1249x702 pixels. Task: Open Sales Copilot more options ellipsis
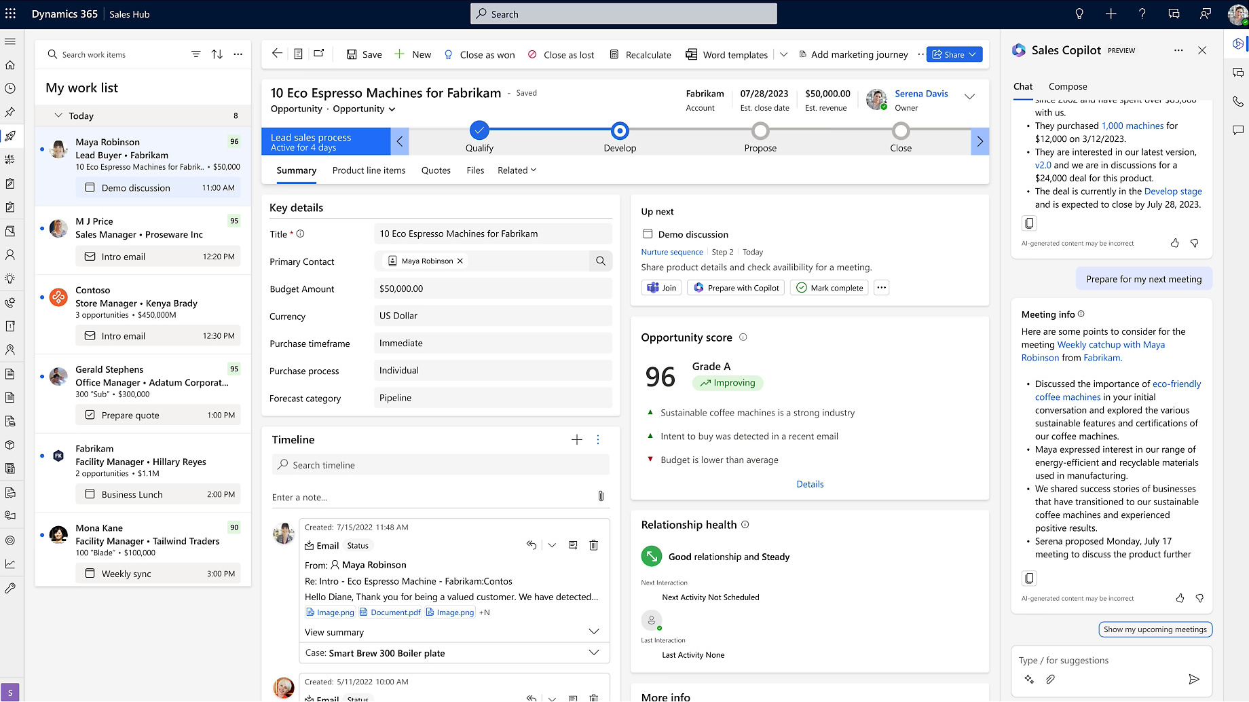(x=1178, y=50)
